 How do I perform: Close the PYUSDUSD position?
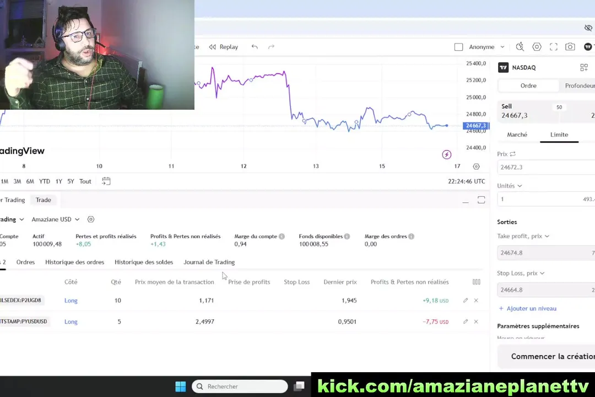pyautogui.click(x=476, y=322)
